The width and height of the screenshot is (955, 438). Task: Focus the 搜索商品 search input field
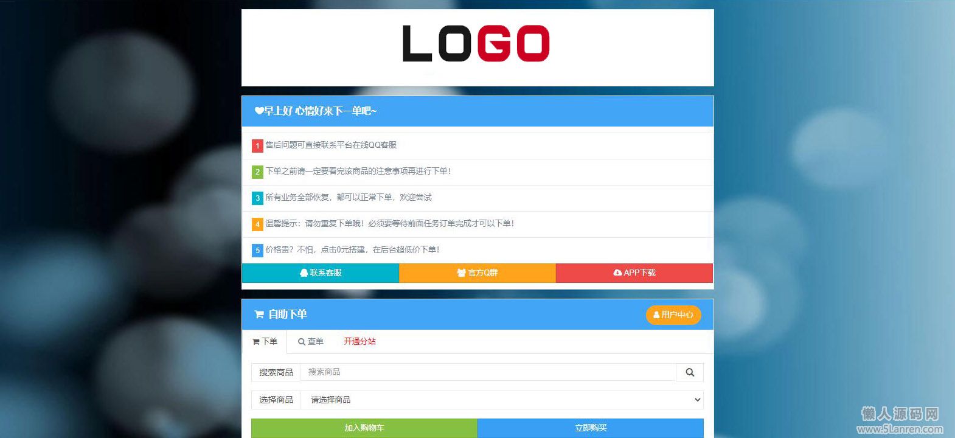coord(488,372)
